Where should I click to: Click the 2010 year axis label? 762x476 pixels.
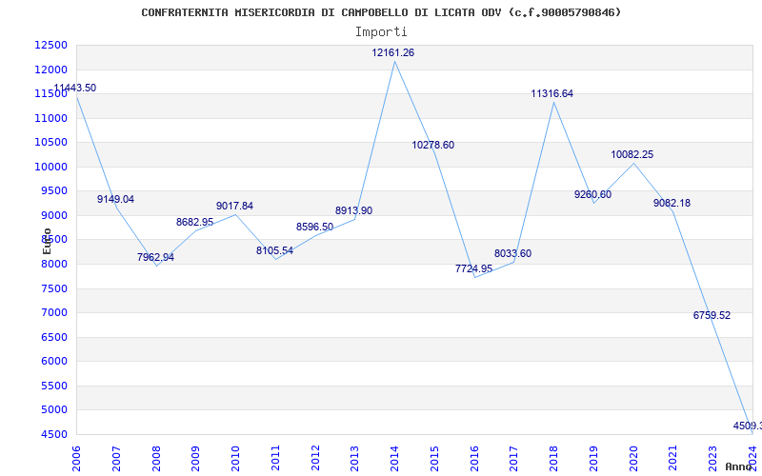(x=235, y=458)
